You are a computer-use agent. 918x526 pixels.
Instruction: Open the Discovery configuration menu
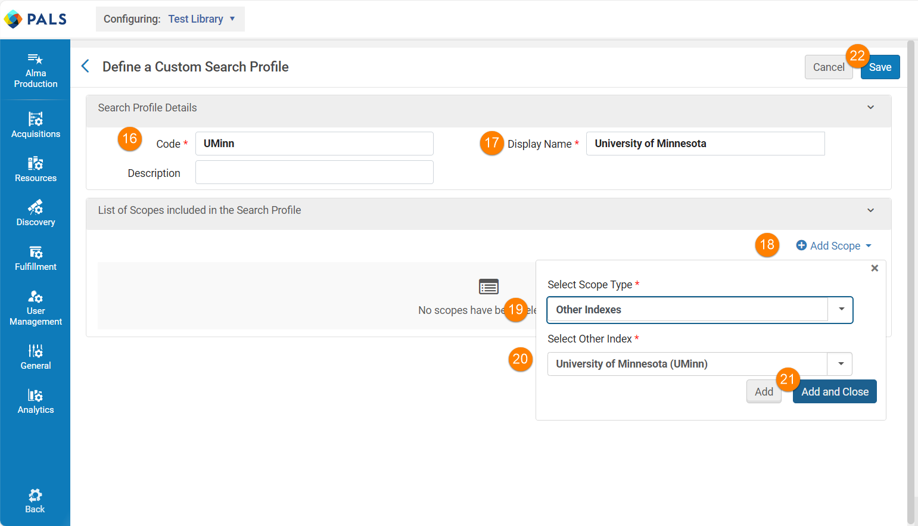(x=35, y=213)
